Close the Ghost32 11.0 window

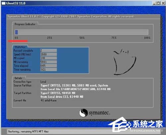[x=163, y=3]
